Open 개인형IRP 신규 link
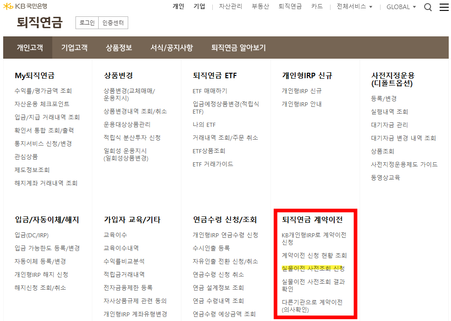 pos(302,91)
